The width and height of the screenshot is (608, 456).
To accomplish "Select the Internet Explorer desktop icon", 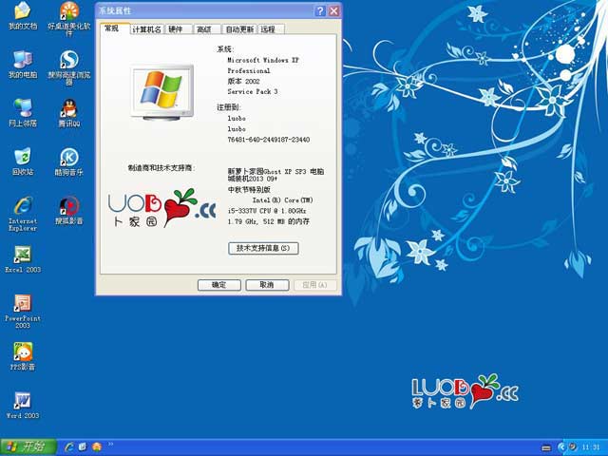I will pos(23,214).
